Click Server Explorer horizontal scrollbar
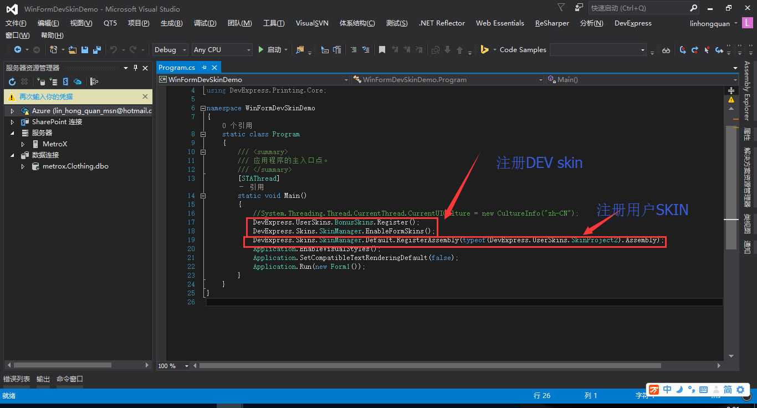Screen dimensions: 757x408 [62, 365]
